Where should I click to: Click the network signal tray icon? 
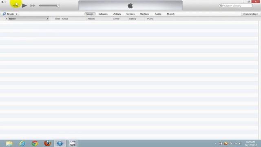pyautogui.click(x=236, y=143)
